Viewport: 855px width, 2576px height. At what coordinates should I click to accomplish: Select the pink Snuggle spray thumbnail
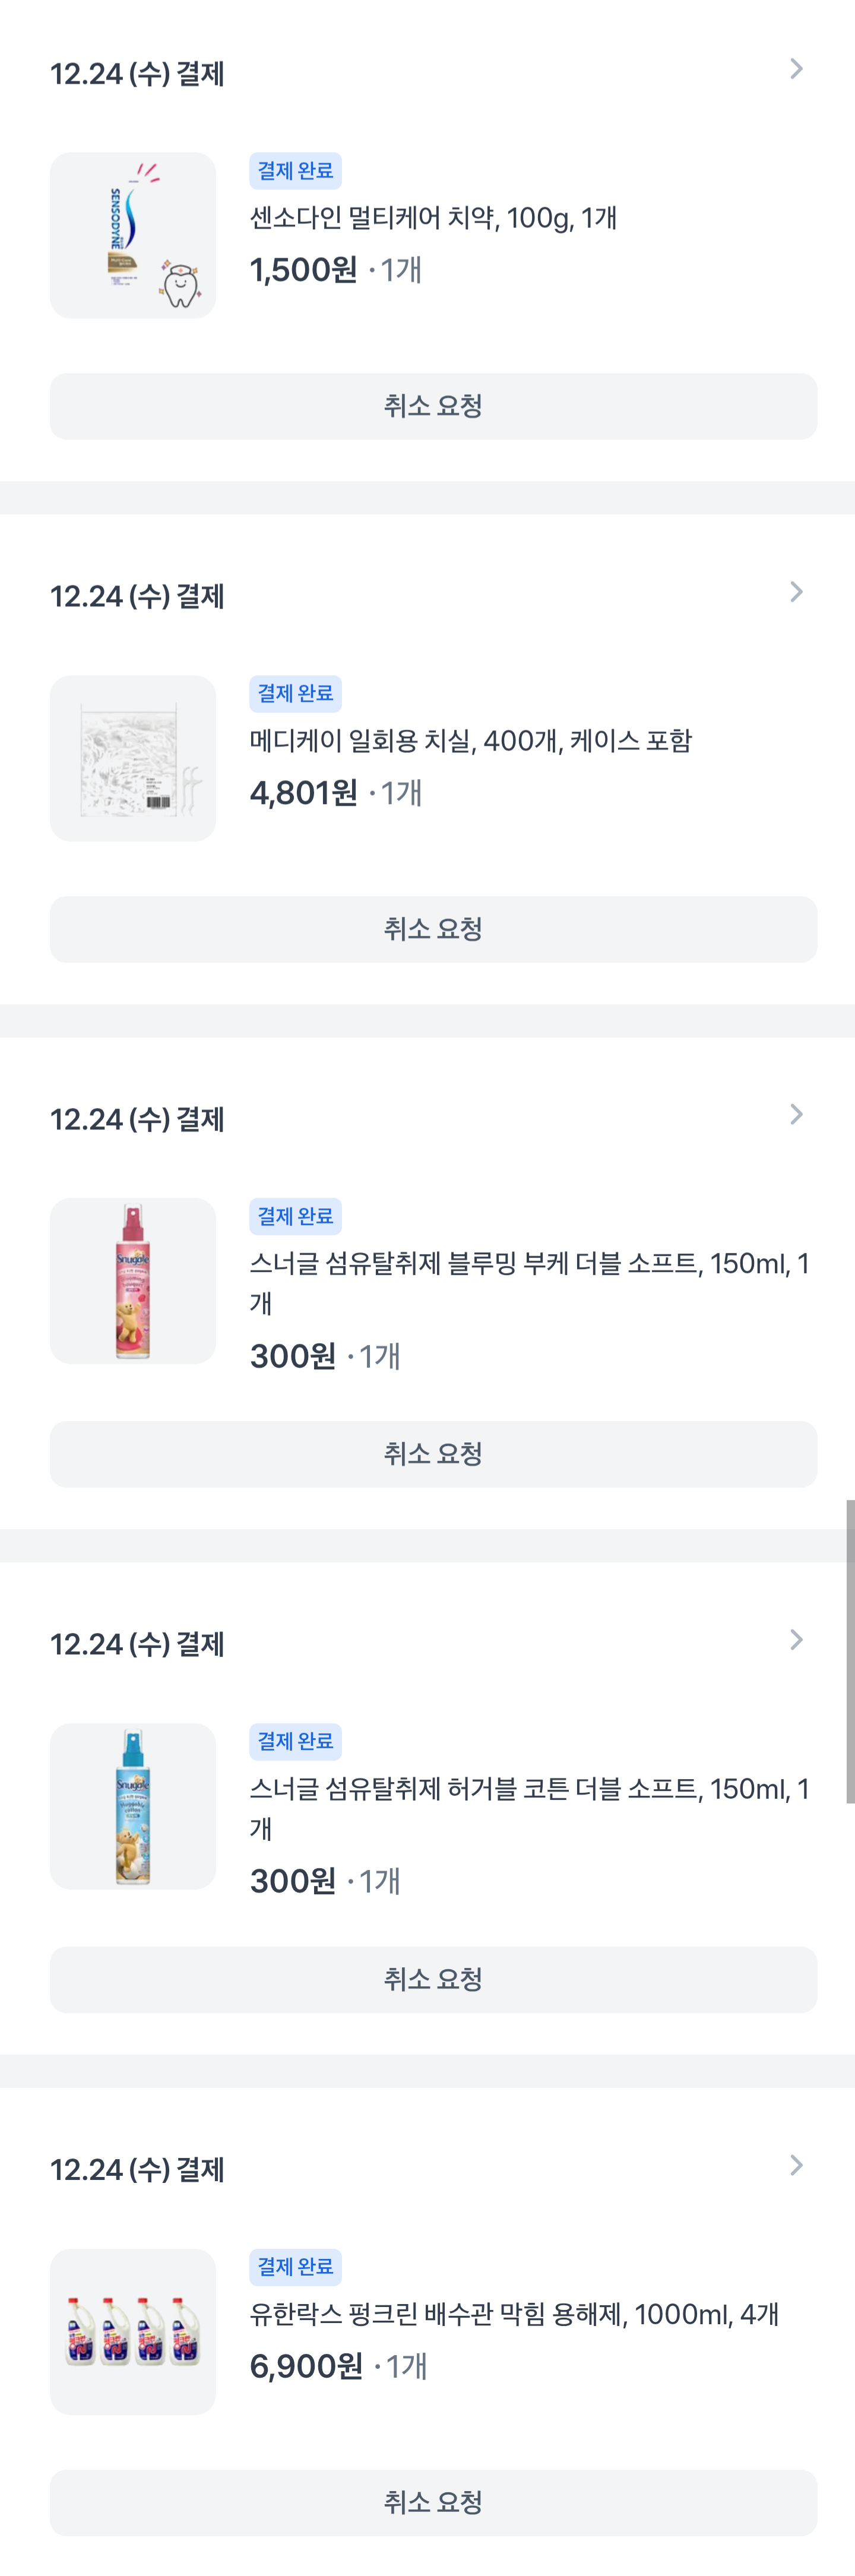[x=133, y=1281]
